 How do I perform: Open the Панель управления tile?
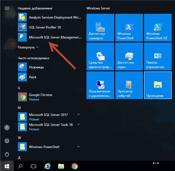[158, 56]
